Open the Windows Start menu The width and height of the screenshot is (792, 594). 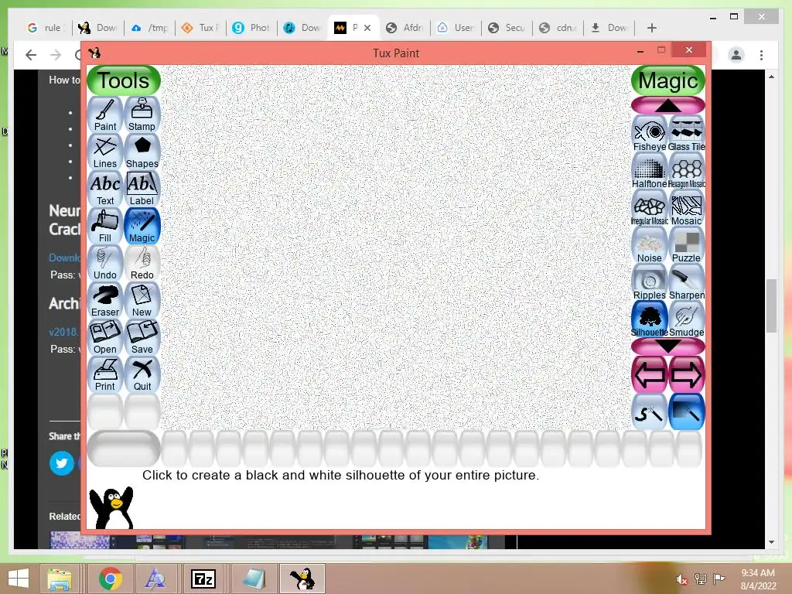tap(19, 579)
